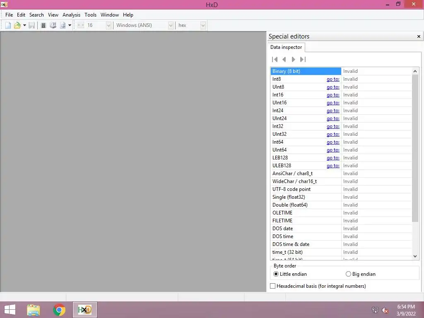The image size is (424, 318).
Task: Select the WideChar / char16_t row
Action: click(341, 181)
